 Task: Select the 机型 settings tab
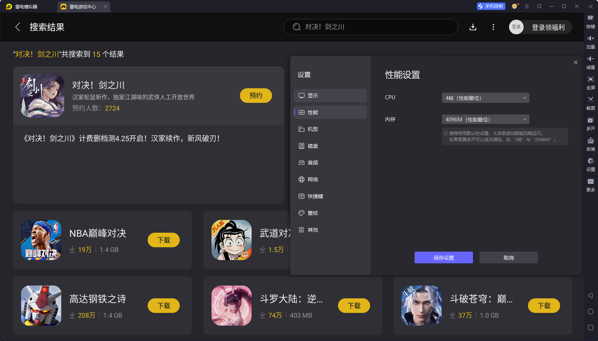coord(330,129)
